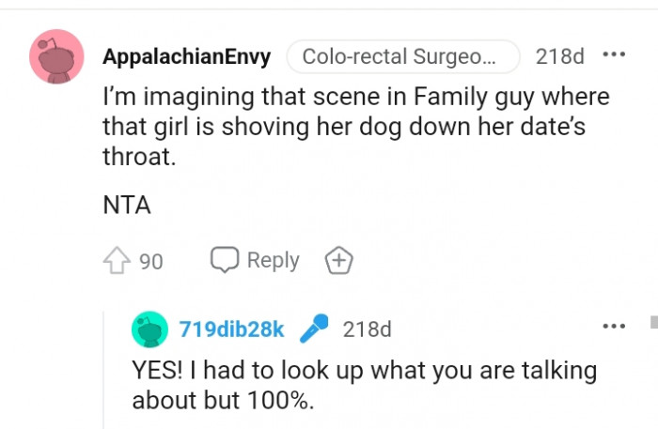The height and width of the screenshot is (429, 658).
Task: Click the Colo-rectal Surgeo... flair tag
Action: 401,56
